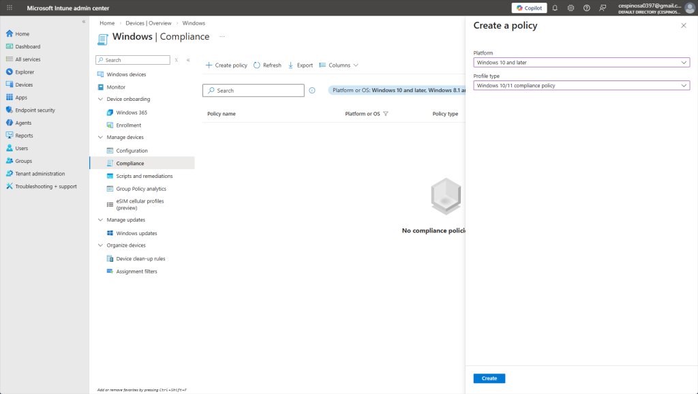Click the help question mark icon
Screen dimensions: 698x394
586,8
